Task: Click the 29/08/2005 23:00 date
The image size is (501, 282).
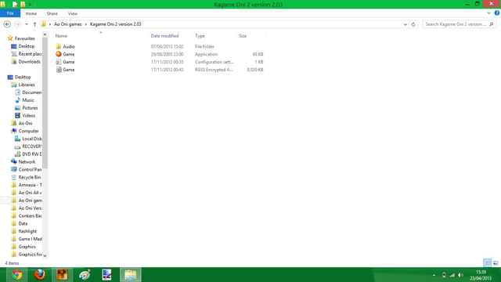Action: [x=167, y=54]
